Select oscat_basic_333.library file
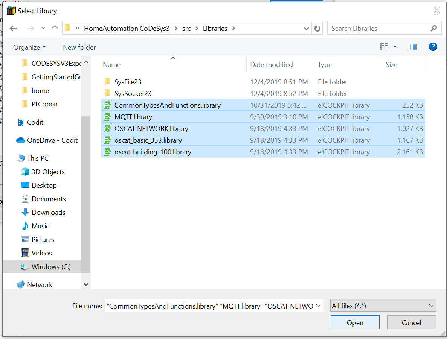 click(x=263, y=140)
